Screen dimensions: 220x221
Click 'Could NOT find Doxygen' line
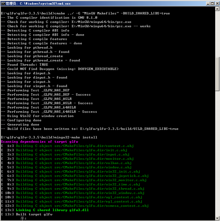point(60,69)
